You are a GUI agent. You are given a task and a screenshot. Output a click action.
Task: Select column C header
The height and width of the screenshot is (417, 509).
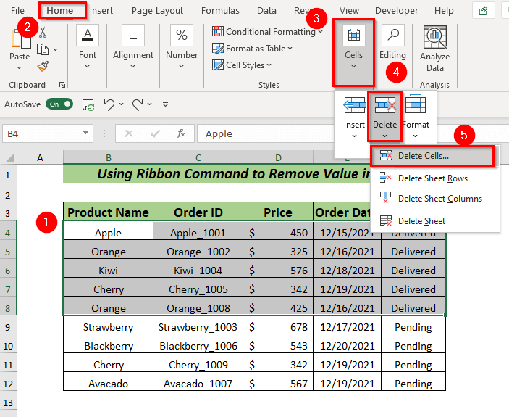[x=198, y=158]
